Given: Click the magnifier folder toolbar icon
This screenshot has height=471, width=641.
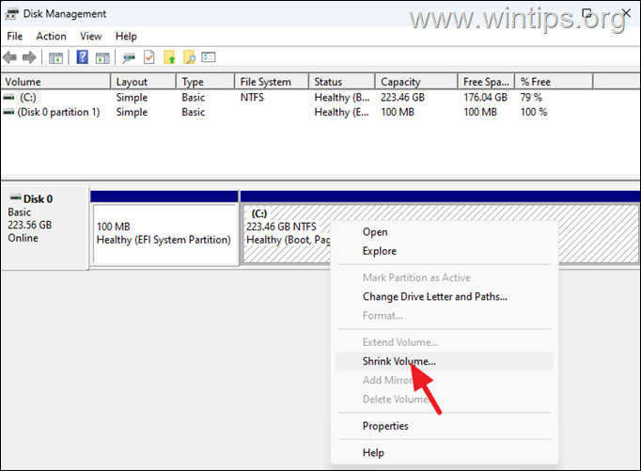Looking at the screenshot, I should coord(189,58).
